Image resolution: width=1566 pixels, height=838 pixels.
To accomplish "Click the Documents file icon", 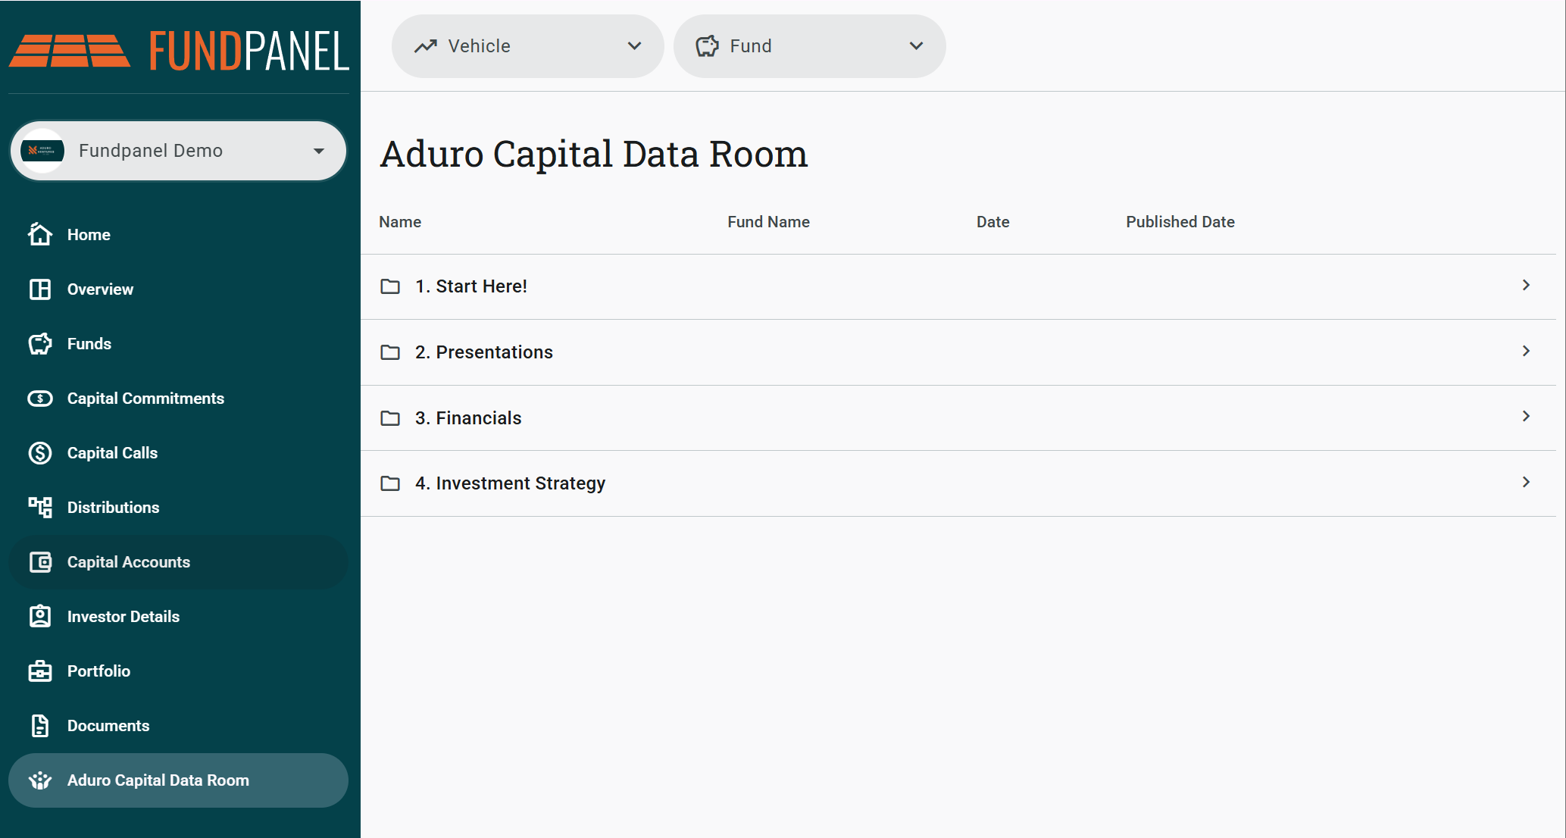I will 40,725.
